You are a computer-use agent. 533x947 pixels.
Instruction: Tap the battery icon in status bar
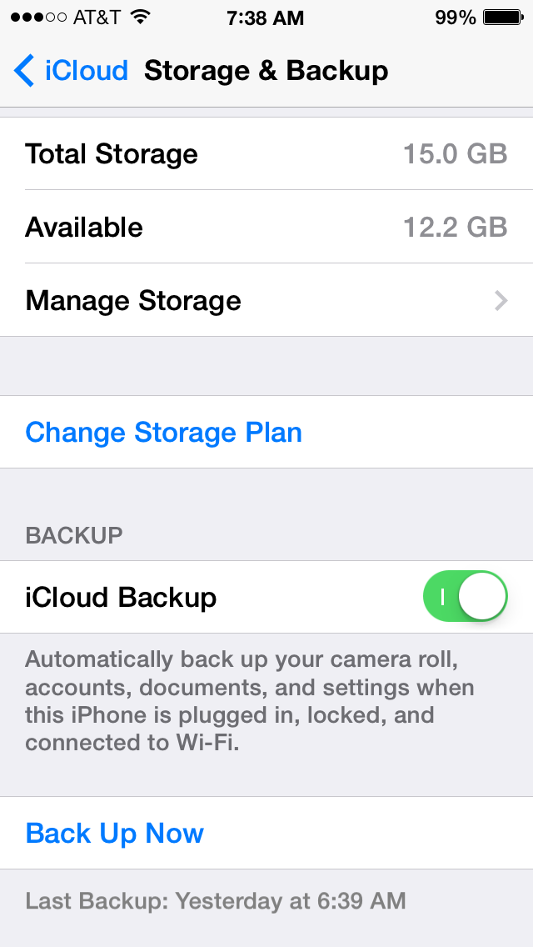coord(503,18)
